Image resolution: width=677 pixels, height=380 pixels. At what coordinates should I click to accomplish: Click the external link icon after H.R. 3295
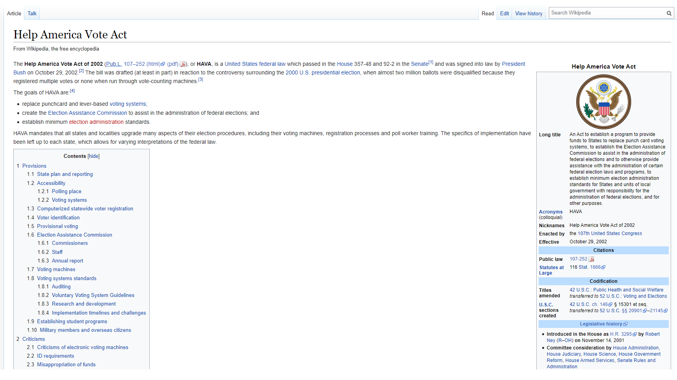click(635, 335)
